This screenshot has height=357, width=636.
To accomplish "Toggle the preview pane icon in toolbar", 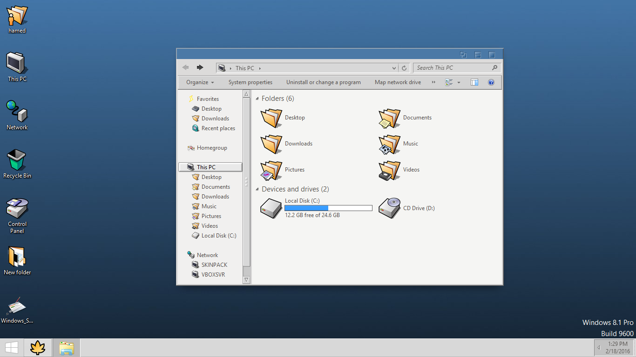I will [x=474, y=82].
